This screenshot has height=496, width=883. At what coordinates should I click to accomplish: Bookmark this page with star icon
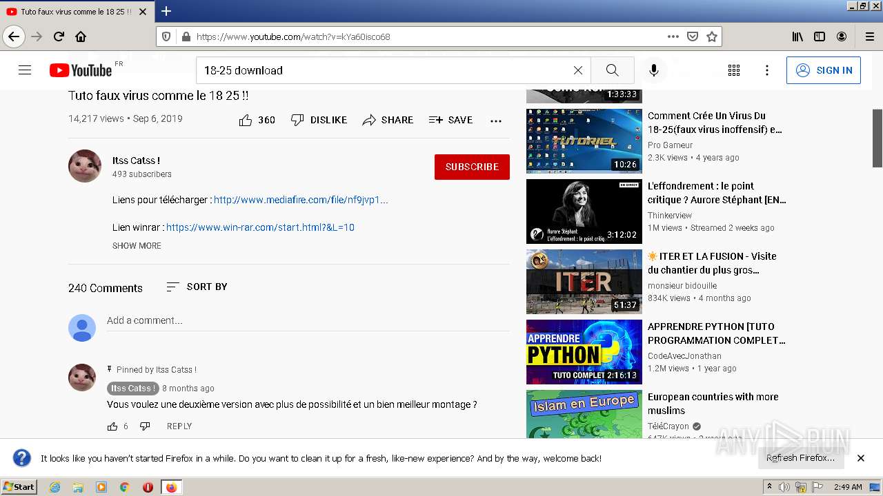tap(712, 37)
